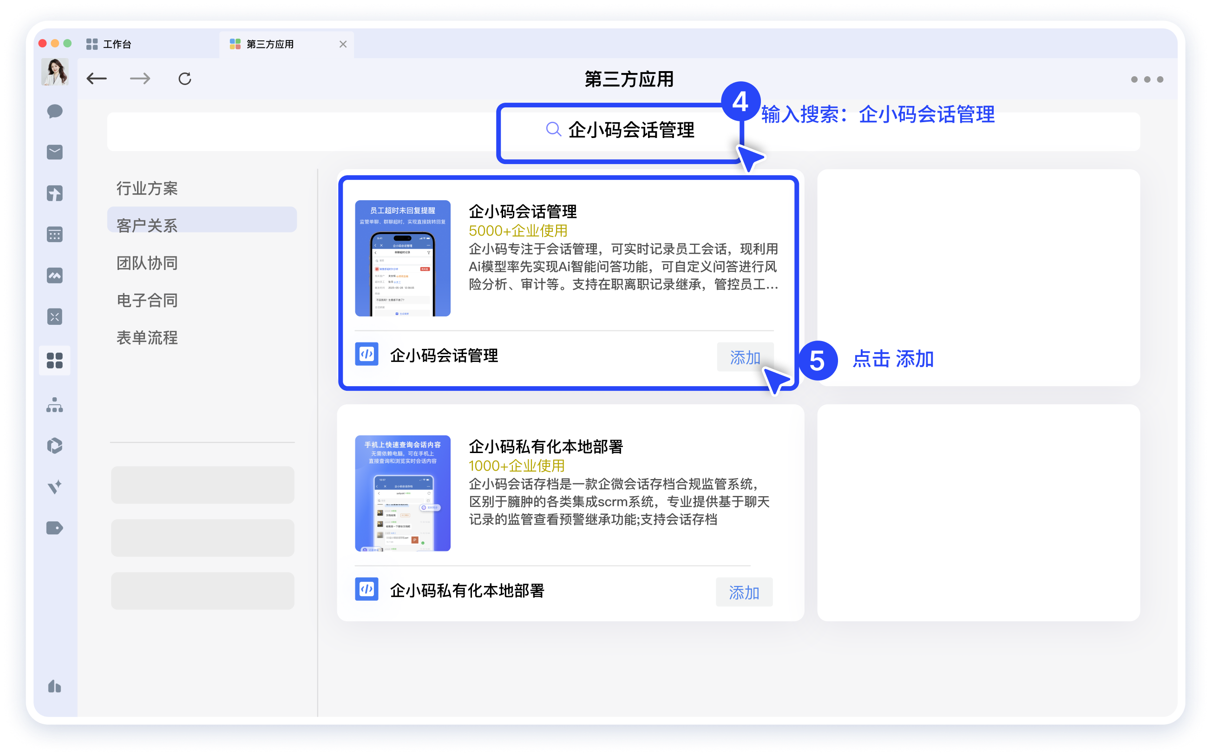Click the bottom sidebar bar chart icon
The image size is (1218, 756).
click(x=54, y=686)
